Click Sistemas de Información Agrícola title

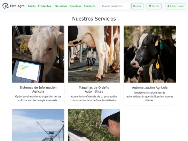pos(38,89)
